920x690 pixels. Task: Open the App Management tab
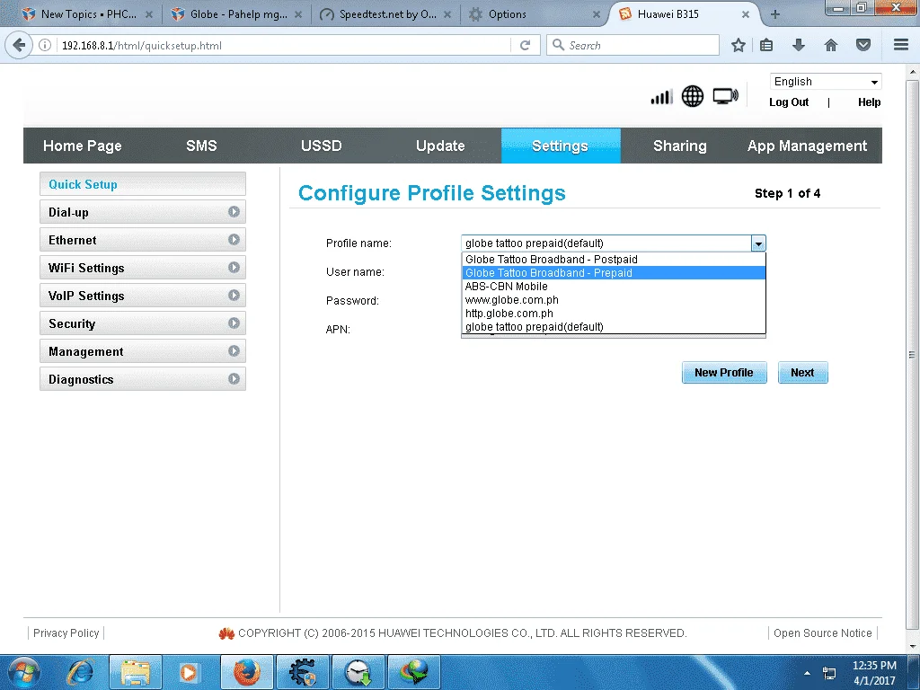click(807, 146)
